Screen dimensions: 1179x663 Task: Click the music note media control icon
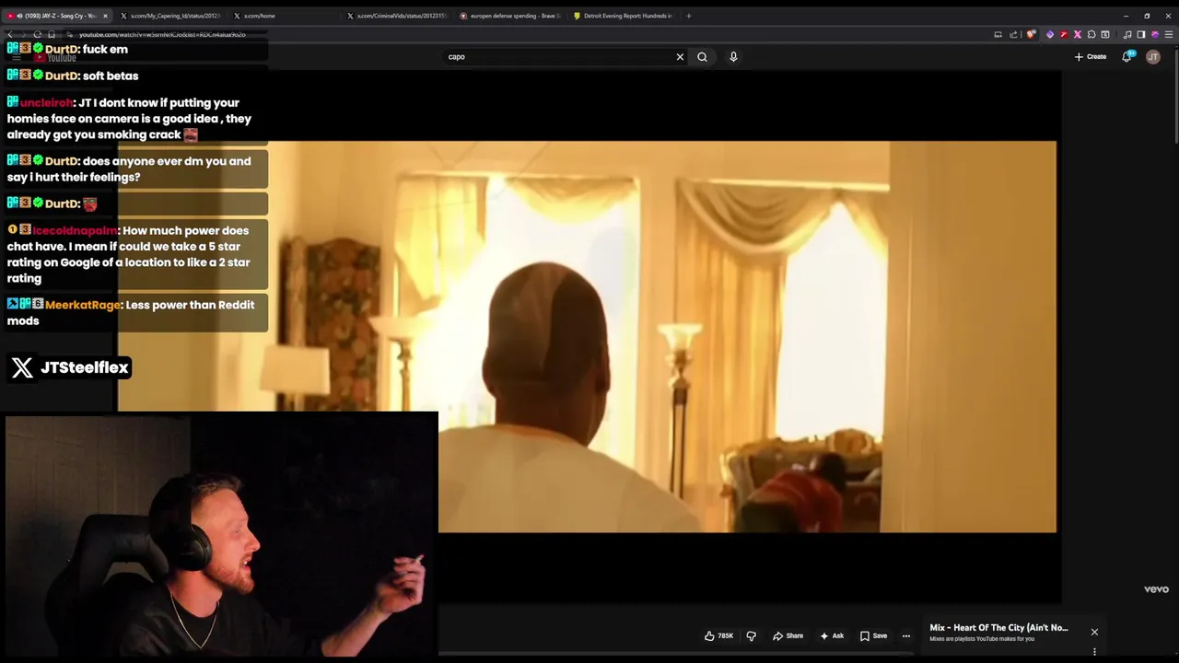pyautogui.click(x=1127, y=34)
